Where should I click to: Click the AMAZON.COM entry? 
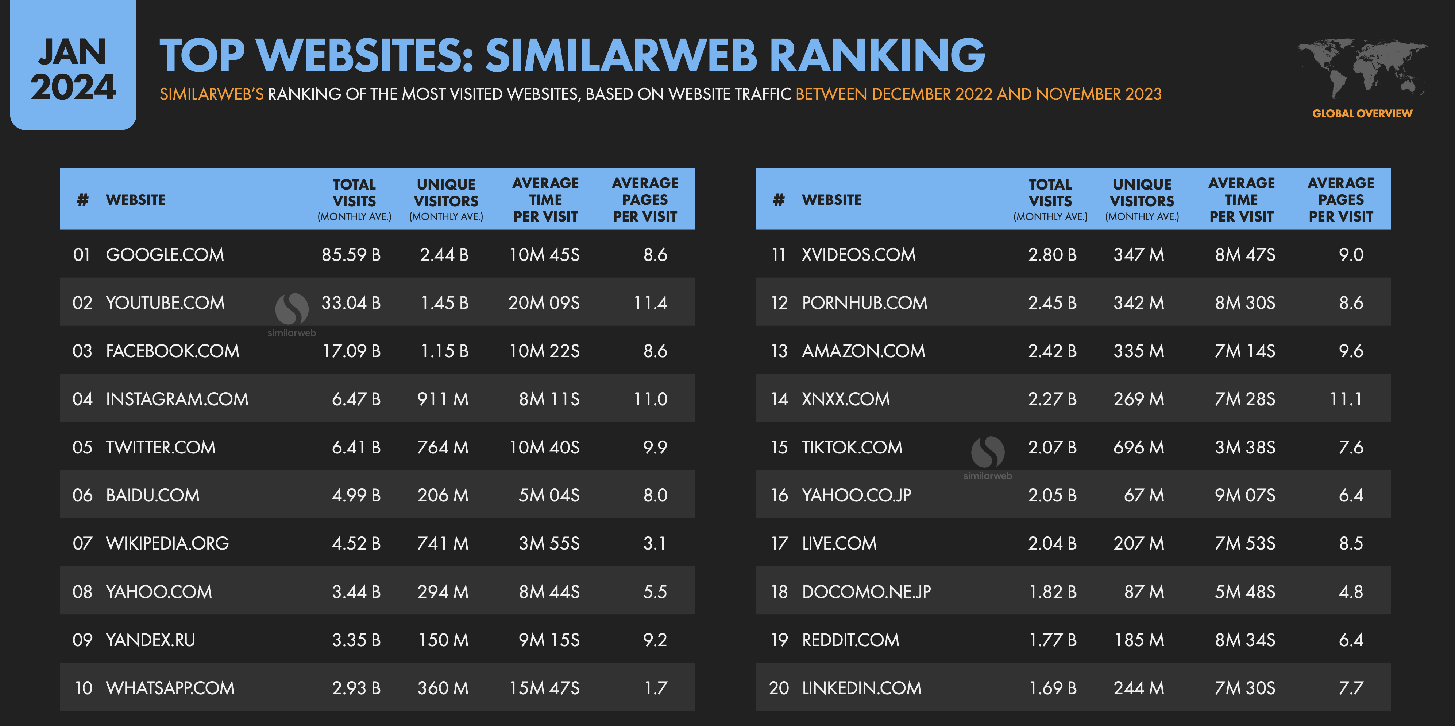click(x=863, y=351)
